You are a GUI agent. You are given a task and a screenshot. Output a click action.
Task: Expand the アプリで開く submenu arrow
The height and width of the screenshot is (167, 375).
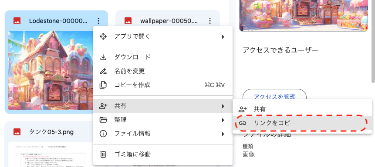pyautogui.click(x=223, y=37)
